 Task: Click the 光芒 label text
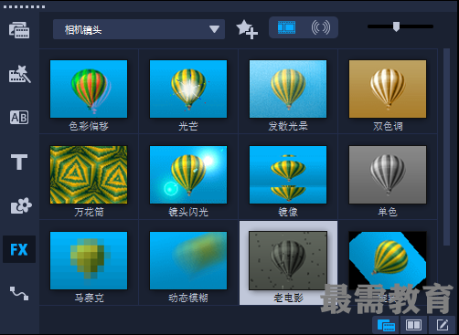tap(188, 126)
